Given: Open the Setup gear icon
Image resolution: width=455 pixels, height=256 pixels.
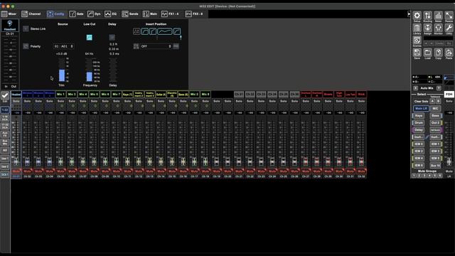Looking at the screenshot, I should [417, 16].
